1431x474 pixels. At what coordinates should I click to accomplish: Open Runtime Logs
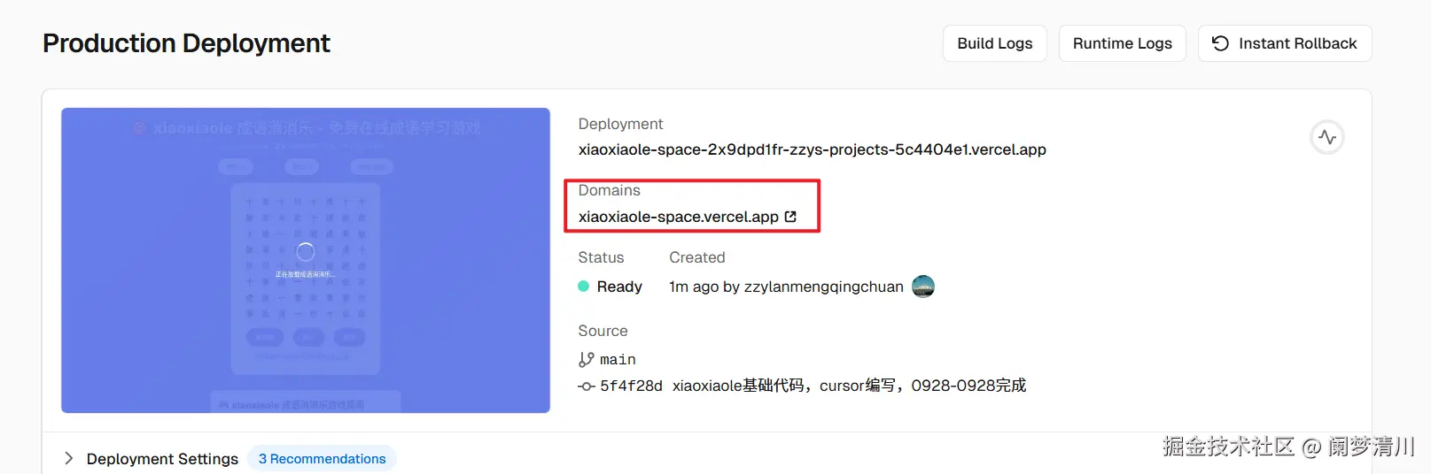tap(1122, 43)
